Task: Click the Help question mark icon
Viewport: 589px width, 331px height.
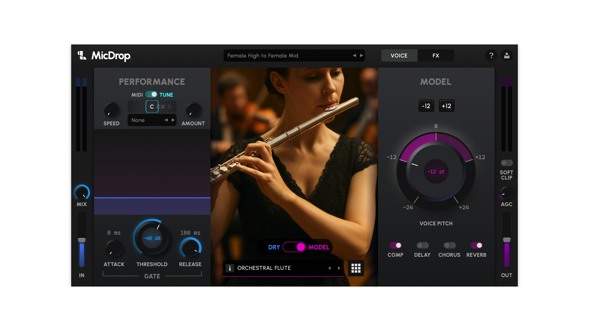Action: (491, 55)
